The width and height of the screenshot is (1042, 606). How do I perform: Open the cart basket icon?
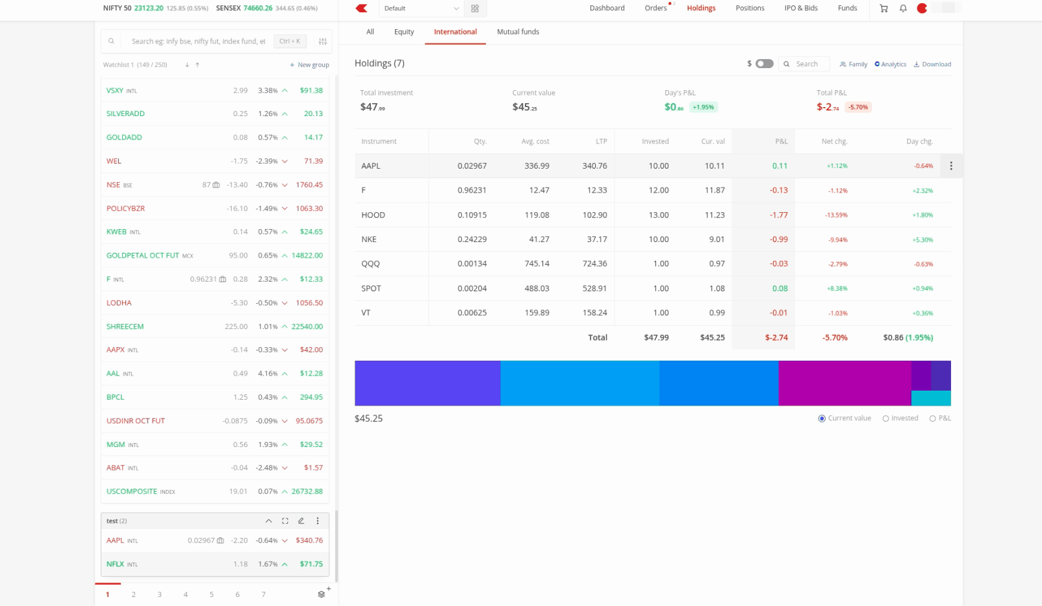[883, 8]
